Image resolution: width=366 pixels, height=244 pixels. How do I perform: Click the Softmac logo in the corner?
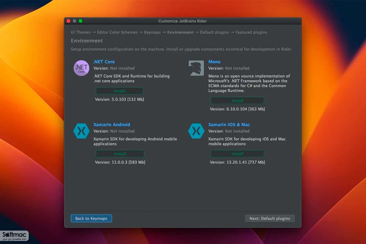[x=15, y=235]
